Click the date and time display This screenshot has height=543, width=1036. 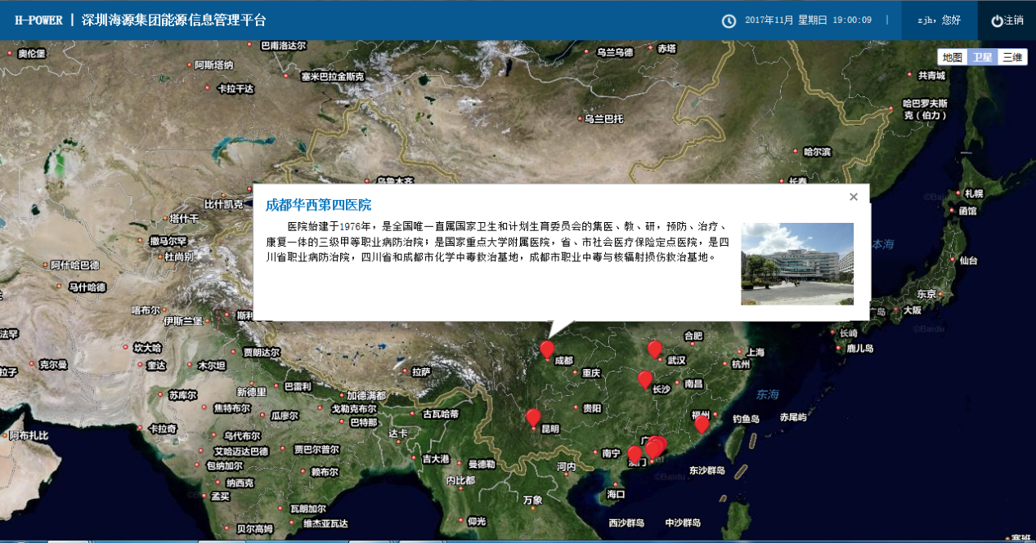point(808,20)
